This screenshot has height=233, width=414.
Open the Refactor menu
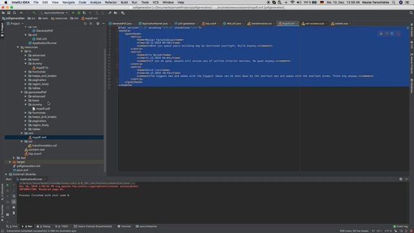[x=111, y=3]
